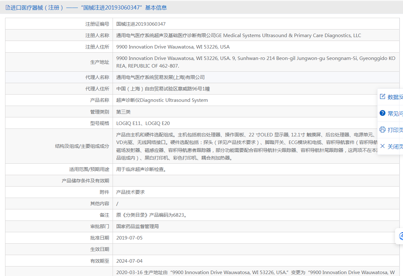This screenshot has width=403, height=276.
Task: Click the remark 原《分类目录》产品编码为6823。
Action: tap(151, 215)
